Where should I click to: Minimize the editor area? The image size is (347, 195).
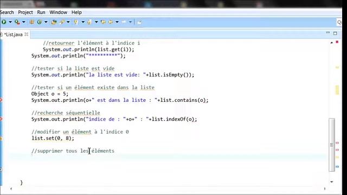coord(328,32)
